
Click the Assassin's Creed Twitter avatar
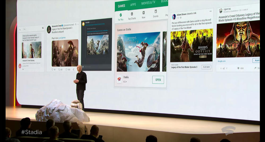point(49,29)
